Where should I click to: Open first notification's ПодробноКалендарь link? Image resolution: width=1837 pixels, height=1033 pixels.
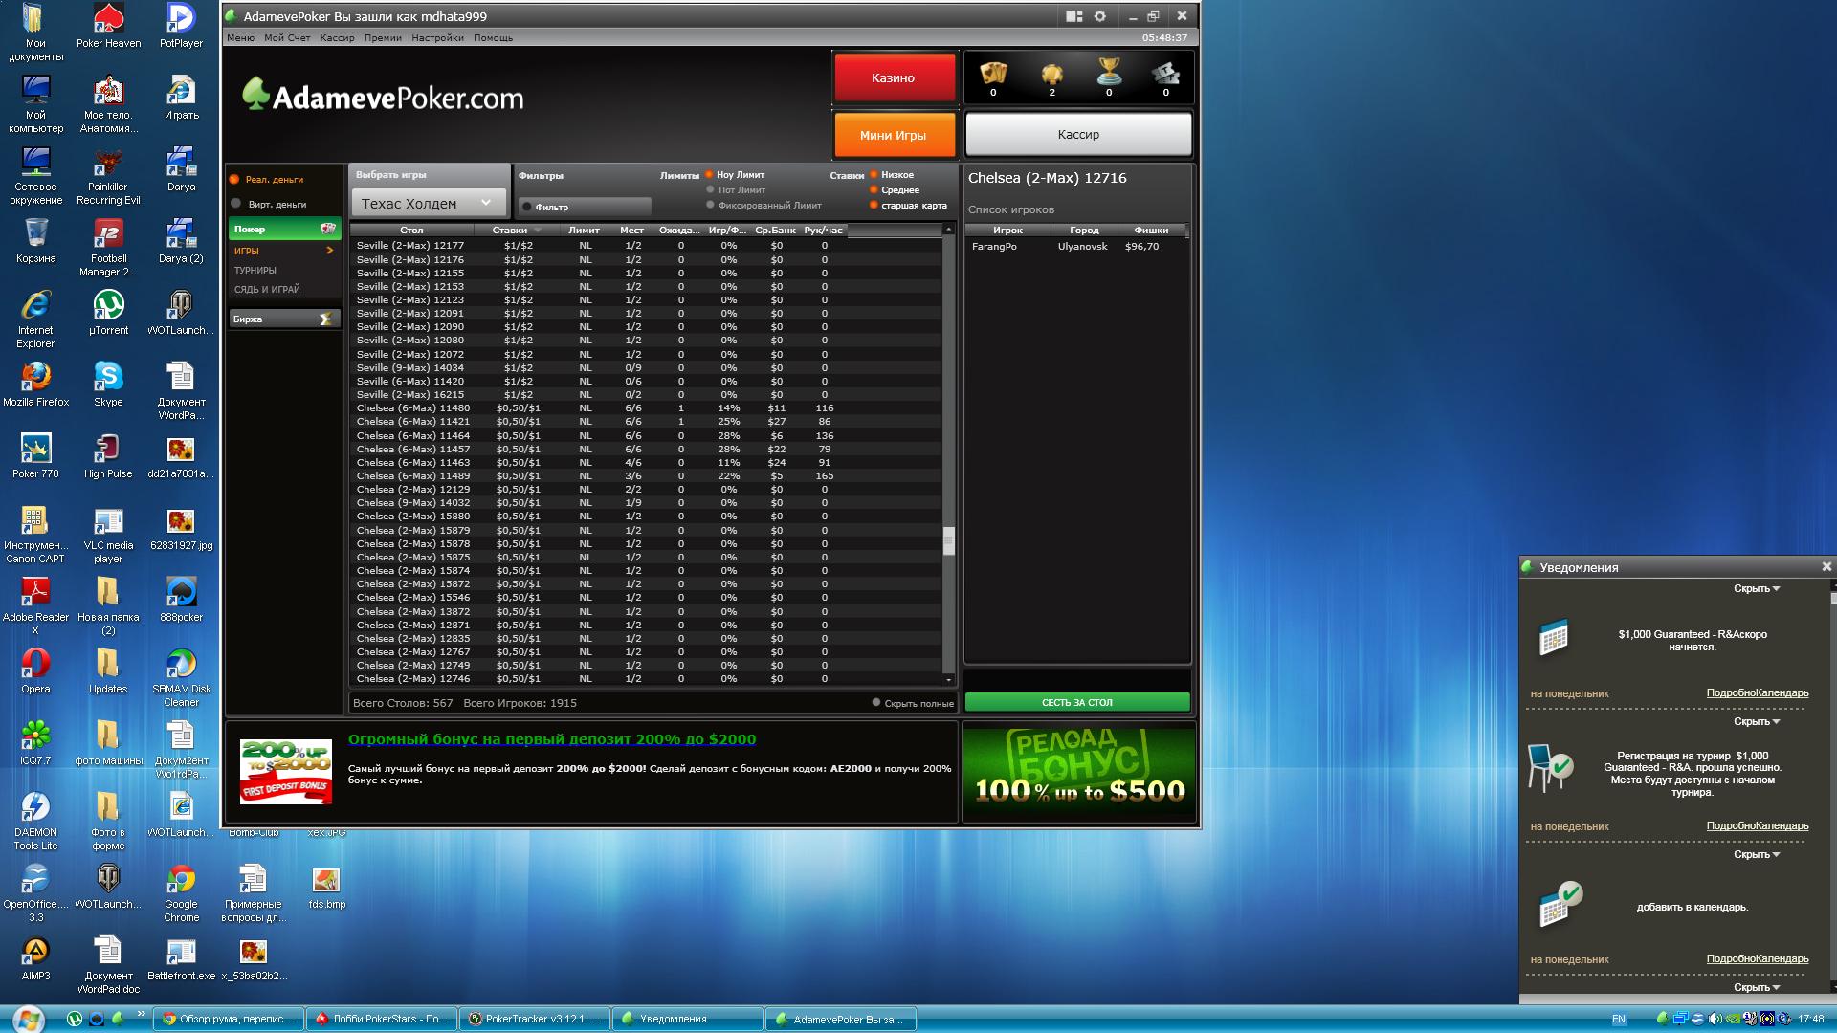click(1757, 693)
